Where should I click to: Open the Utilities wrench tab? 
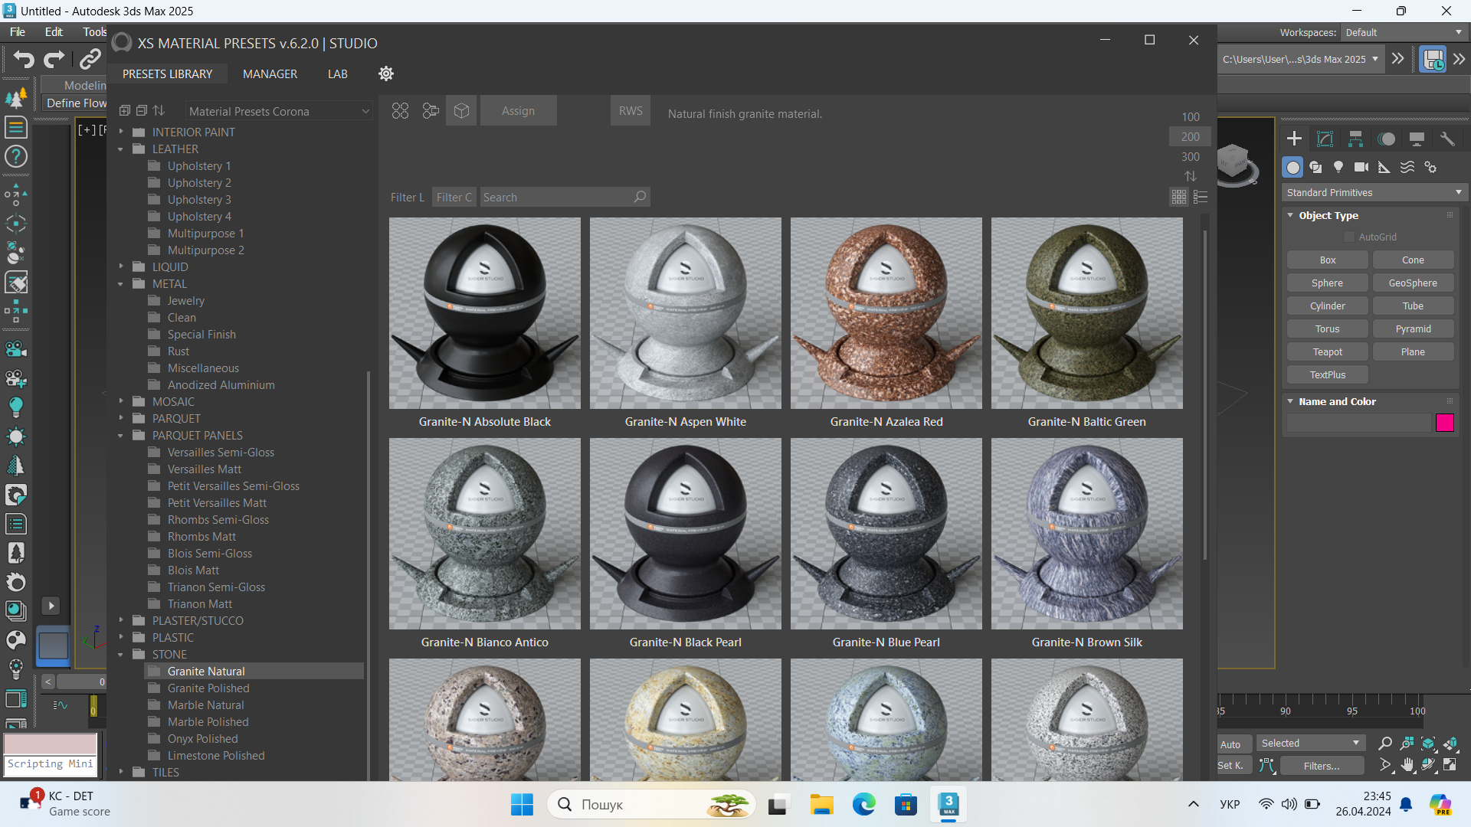click(x=1447, y=139)
